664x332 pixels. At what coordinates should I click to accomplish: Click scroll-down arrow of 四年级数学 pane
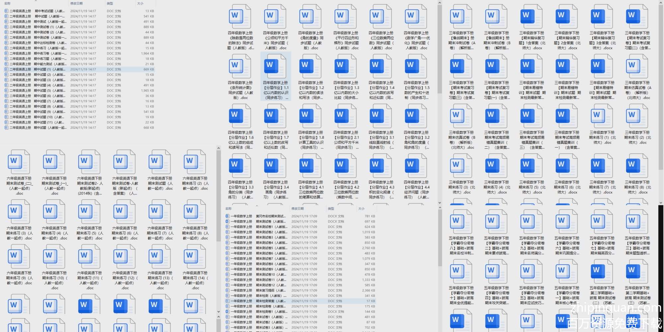point(440,203)
